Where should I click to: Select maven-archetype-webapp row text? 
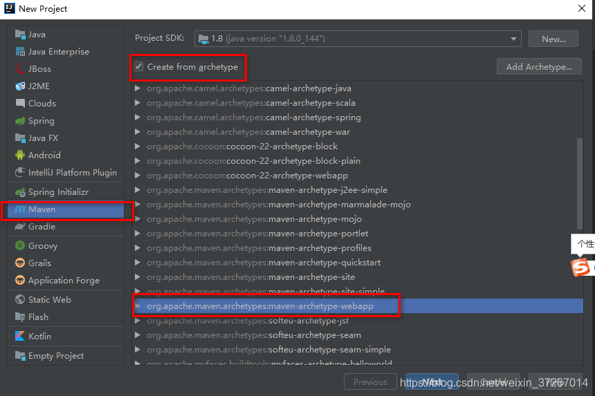260,306
